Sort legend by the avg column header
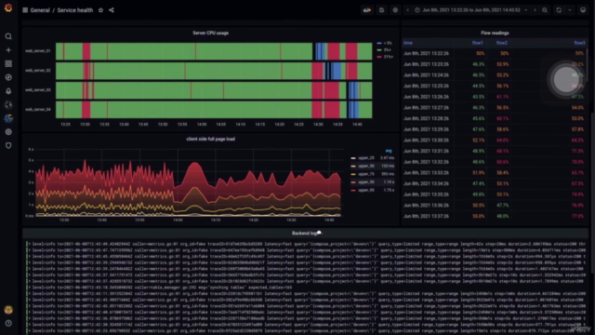595x335 pixels. pos(389,151)
